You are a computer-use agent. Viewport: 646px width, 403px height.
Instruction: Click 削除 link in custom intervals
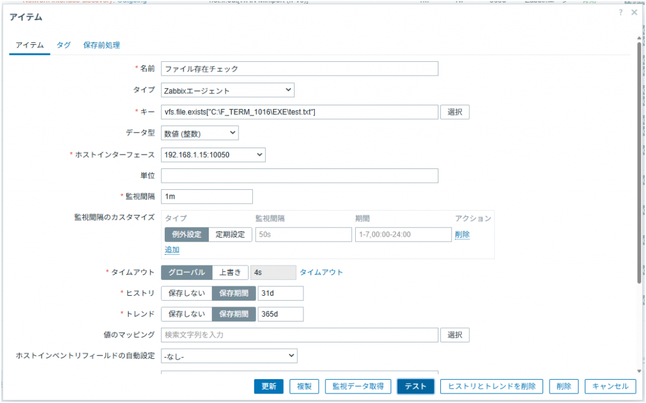462,235
